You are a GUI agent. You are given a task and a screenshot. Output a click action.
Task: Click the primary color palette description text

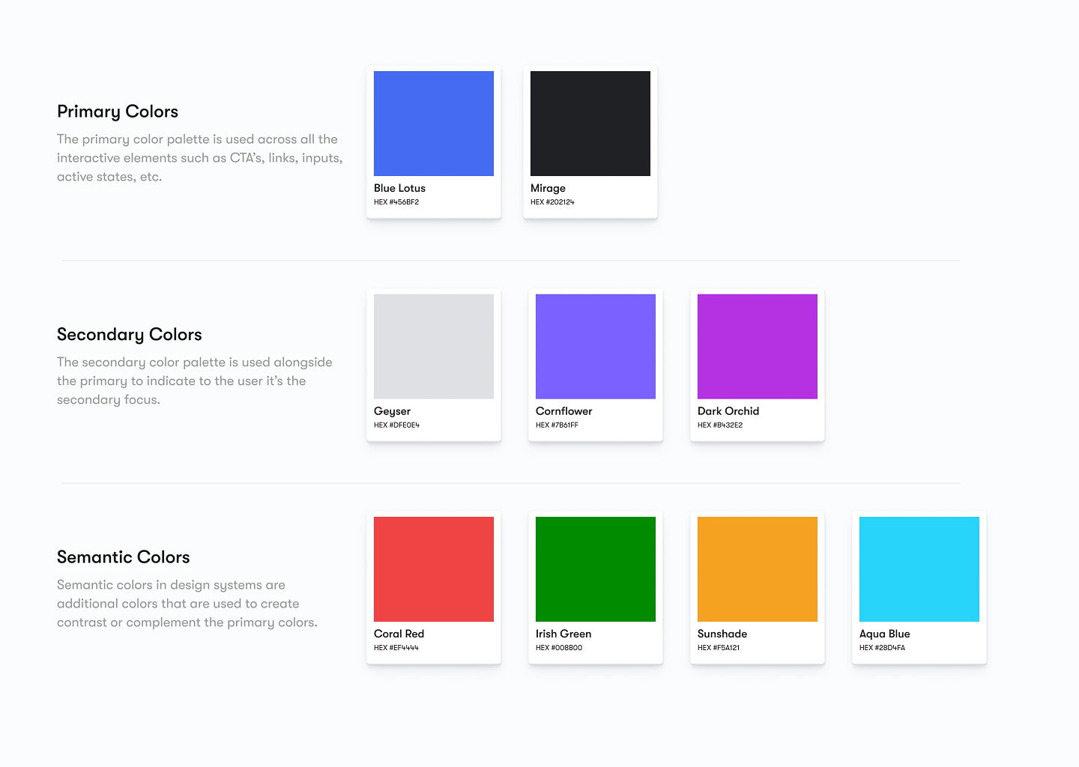pyautogui.click(x=199, y=157)
